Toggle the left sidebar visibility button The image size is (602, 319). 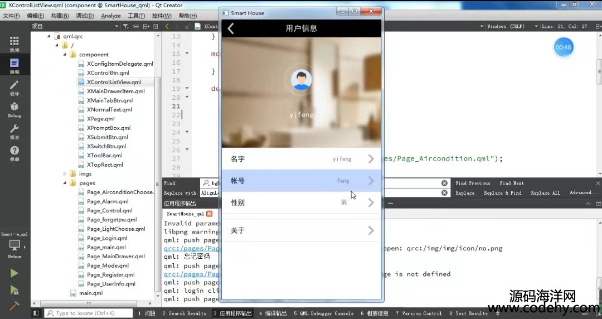[x=36, y=313]
